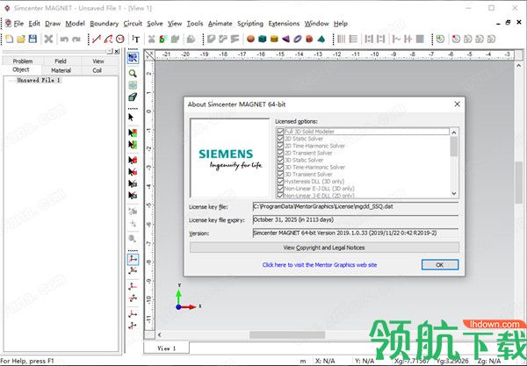Open the Help menu
Screen dimensions: 527x366
[x=341, y=24]
